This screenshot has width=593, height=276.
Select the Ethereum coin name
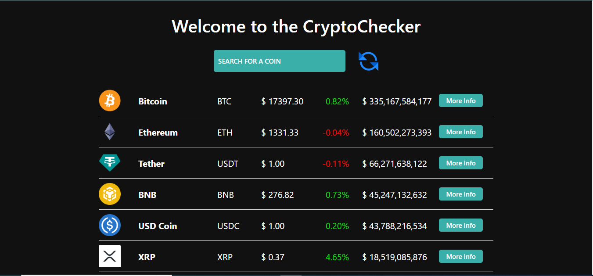pos(158,133)
